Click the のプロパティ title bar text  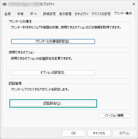(47, 4)
